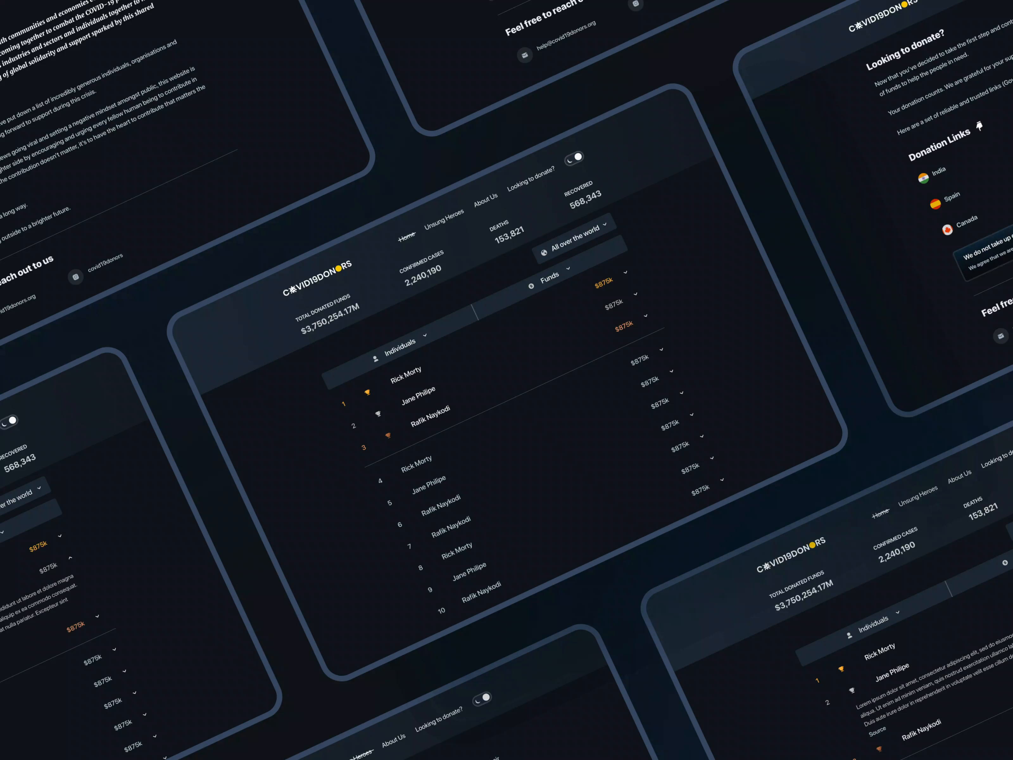
Task: Toggle dark mode switch in bottom-left screen
Action: click(x=9, y=422)
